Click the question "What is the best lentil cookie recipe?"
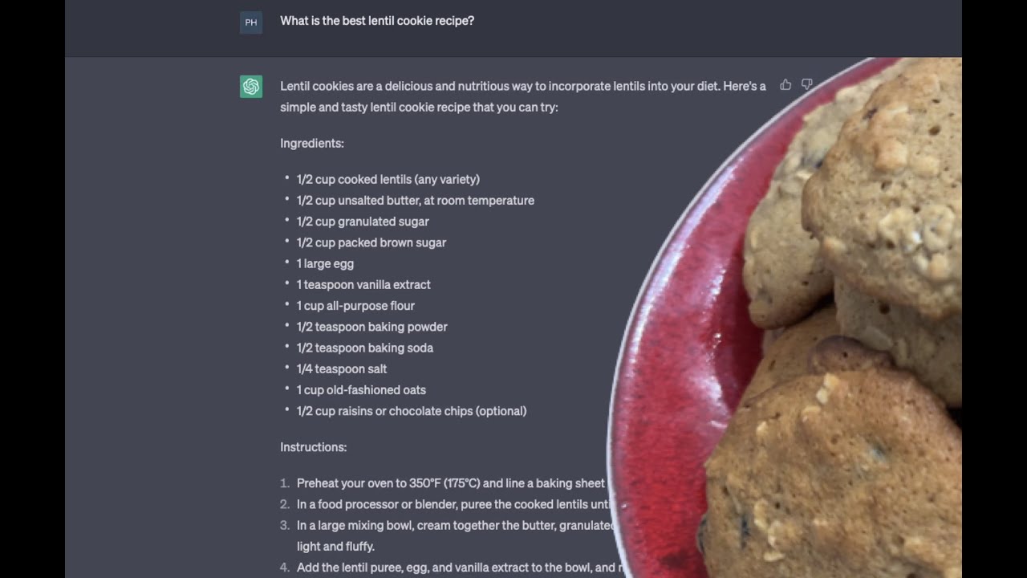This screenshot has height=578, width=1027. [377, 21]
